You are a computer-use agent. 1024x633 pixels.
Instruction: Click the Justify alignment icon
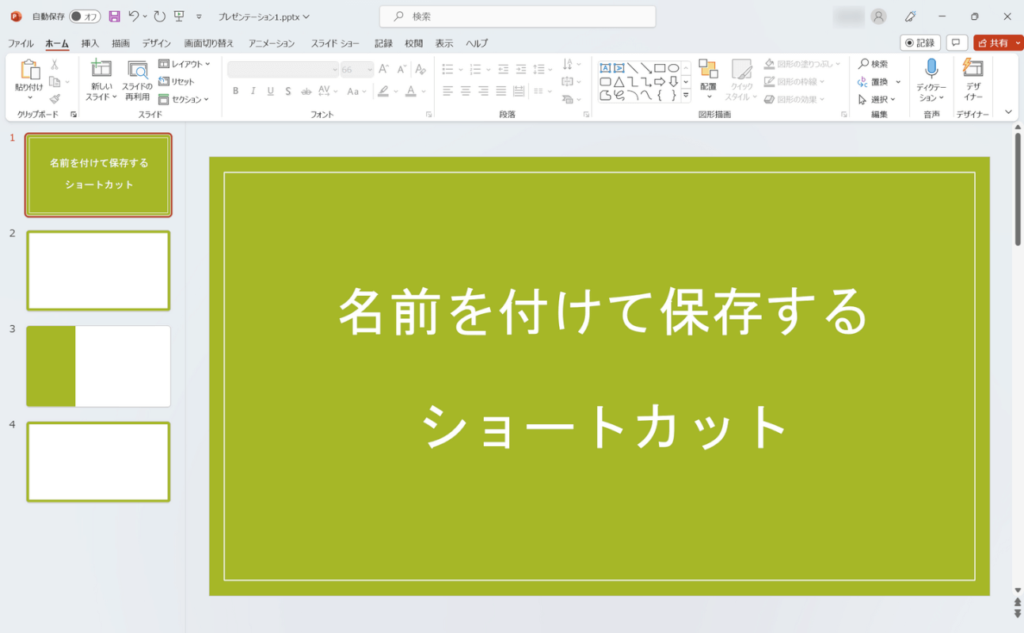[501, 92]
